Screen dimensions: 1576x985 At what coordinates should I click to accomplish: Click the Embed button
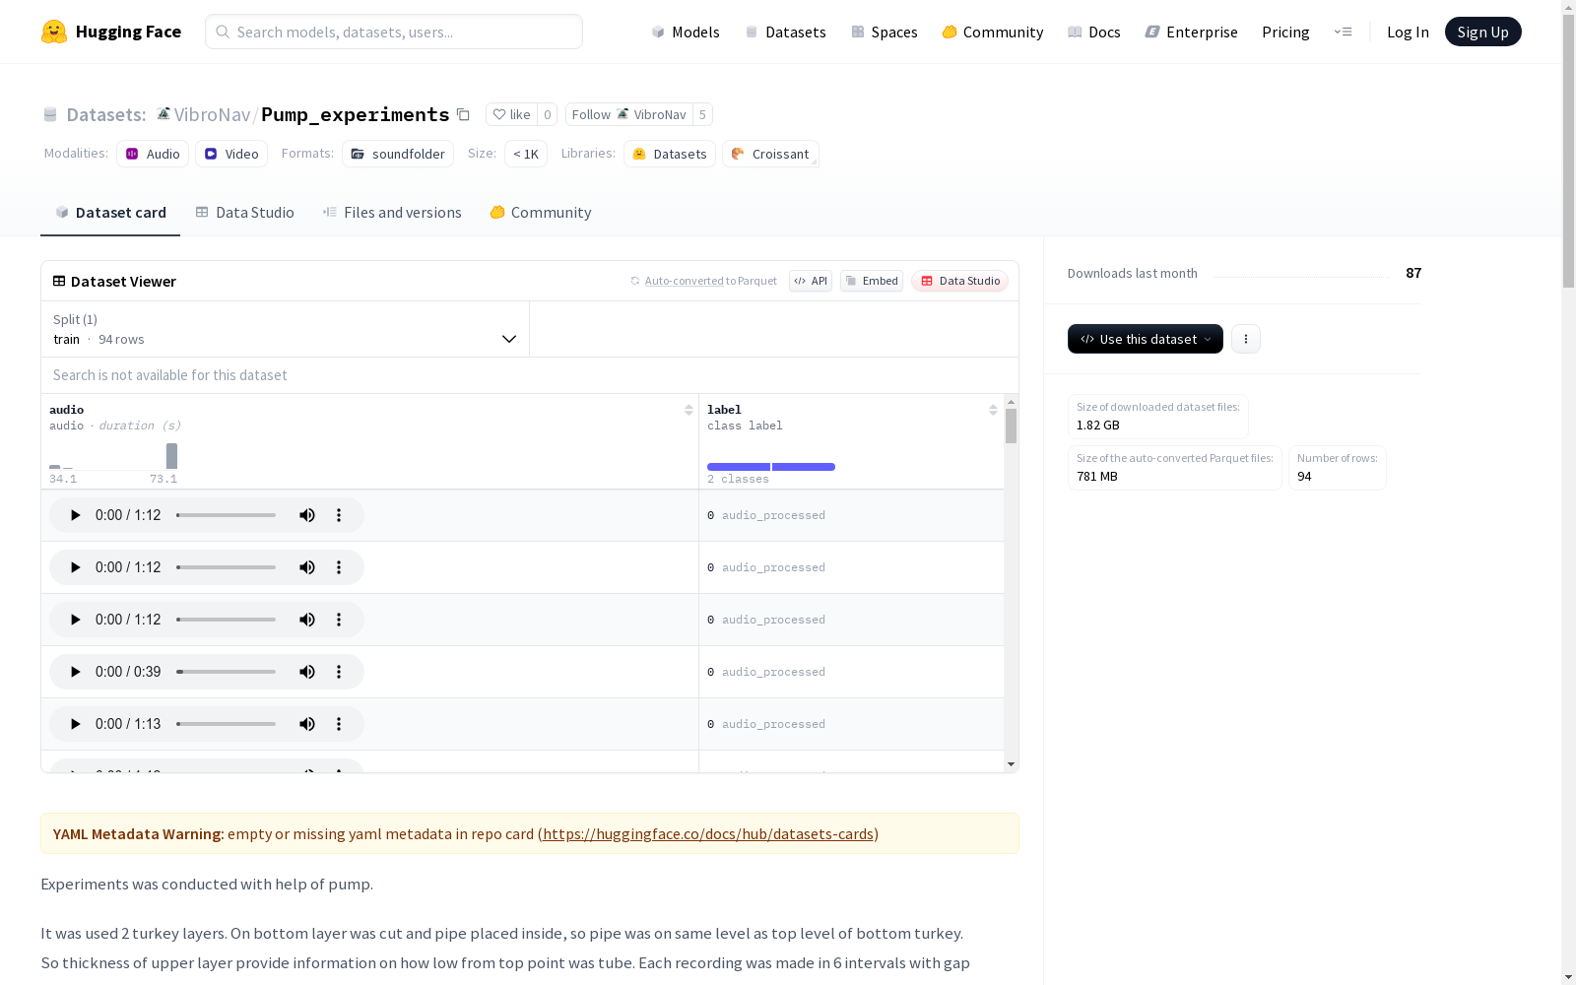872,281
